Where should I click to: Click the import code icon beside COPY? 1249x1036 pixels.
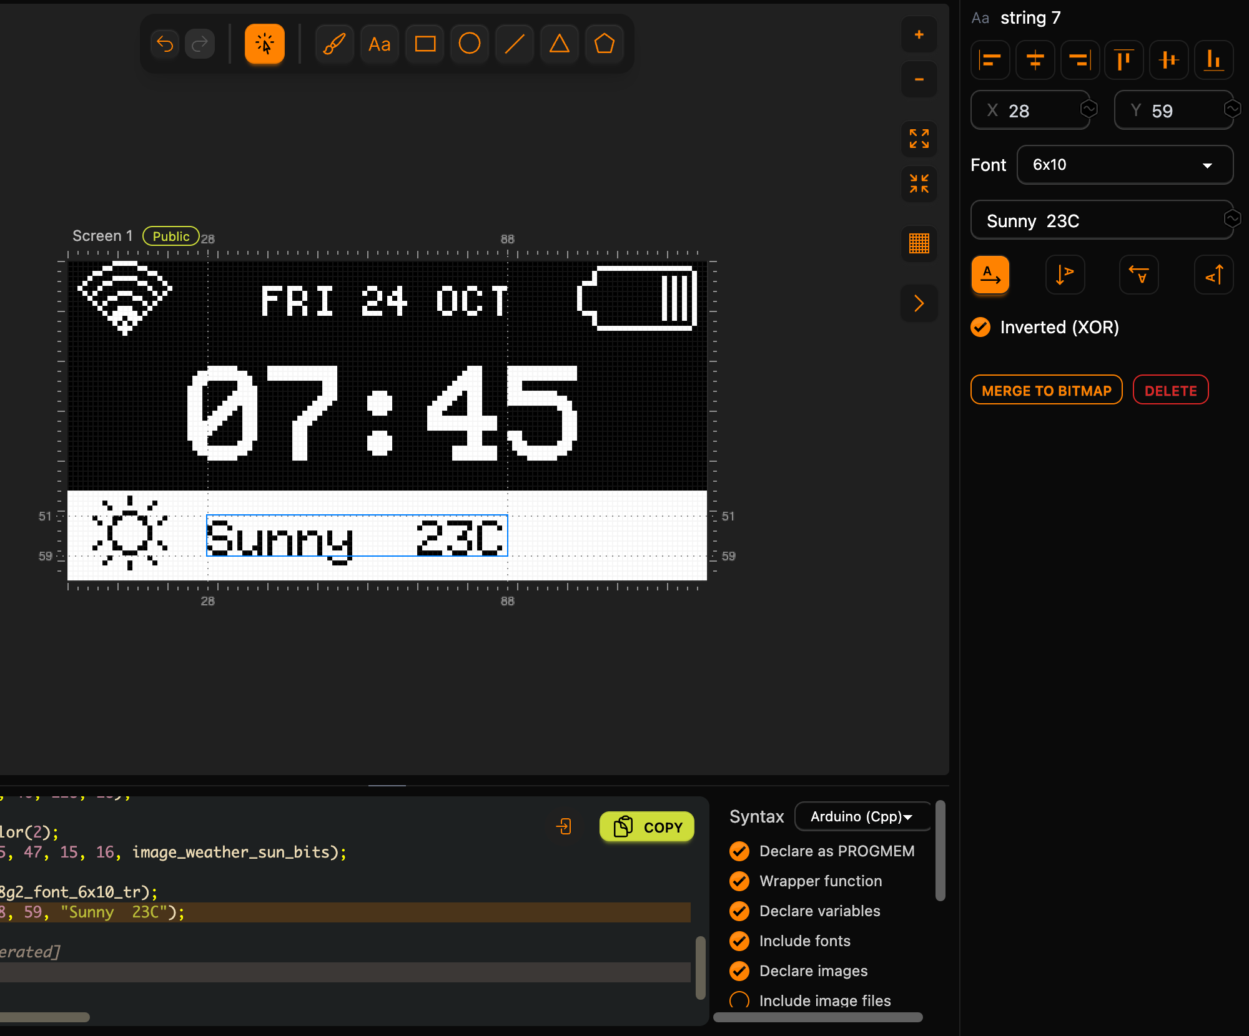click(564, 827)
